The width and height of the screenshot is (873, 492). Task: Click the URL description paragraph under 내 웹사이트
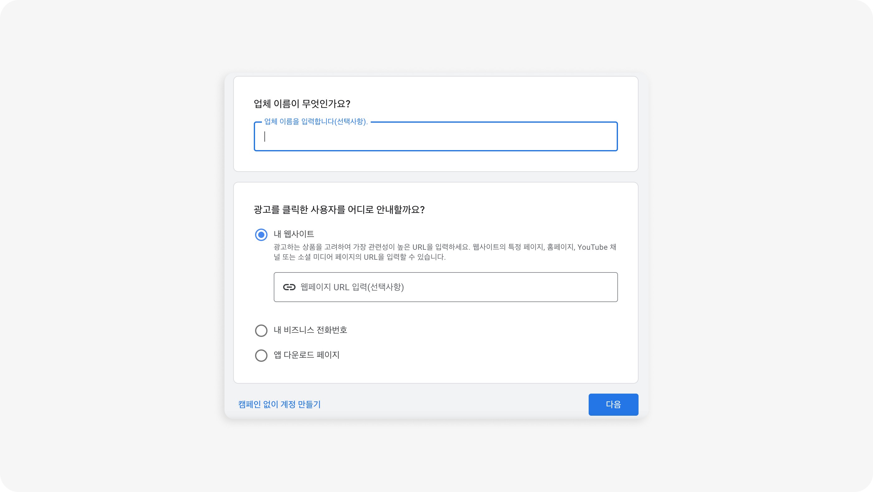pyautogui.click(x=445, y=252)
